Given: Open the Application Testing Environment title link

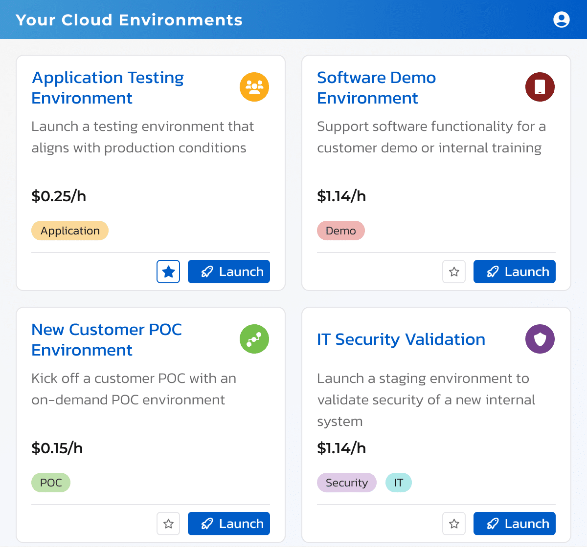Looking at the screenshot, I should (x=107, y=88).
